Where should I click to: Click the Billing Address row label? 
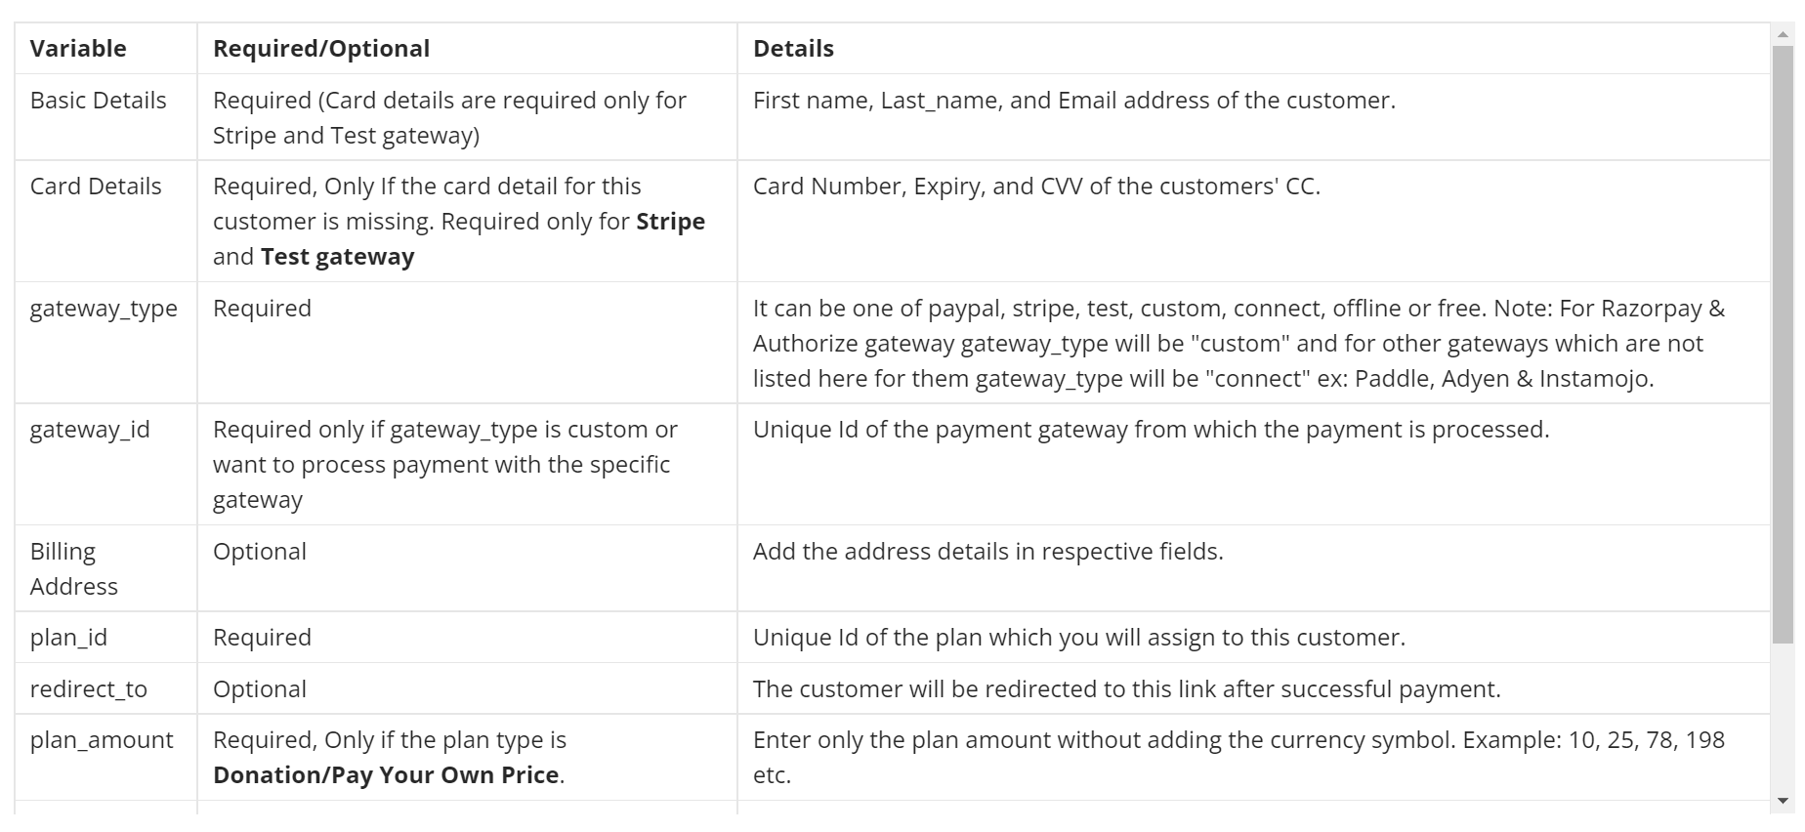[74, 568]
